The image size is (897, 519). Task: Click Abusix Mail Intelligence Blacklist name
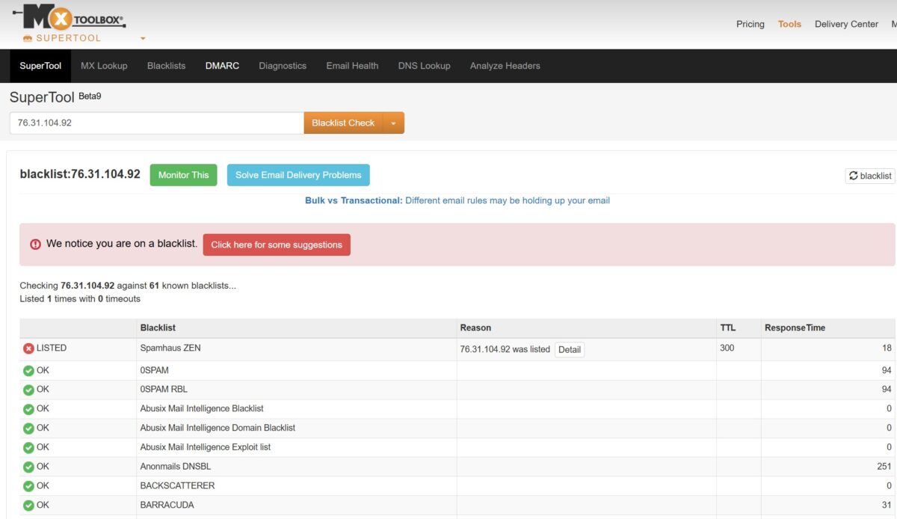tap(202, 408)
